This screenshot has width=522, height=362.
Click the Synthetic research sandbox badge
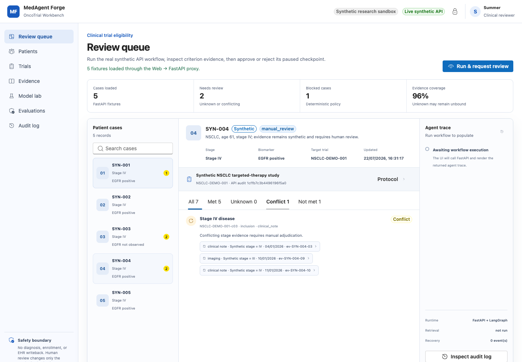(366, 12)
